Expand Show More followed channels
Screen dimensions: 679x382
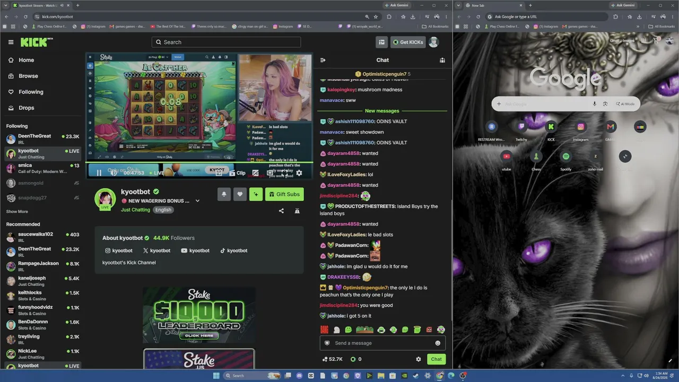tap(17, 212)
